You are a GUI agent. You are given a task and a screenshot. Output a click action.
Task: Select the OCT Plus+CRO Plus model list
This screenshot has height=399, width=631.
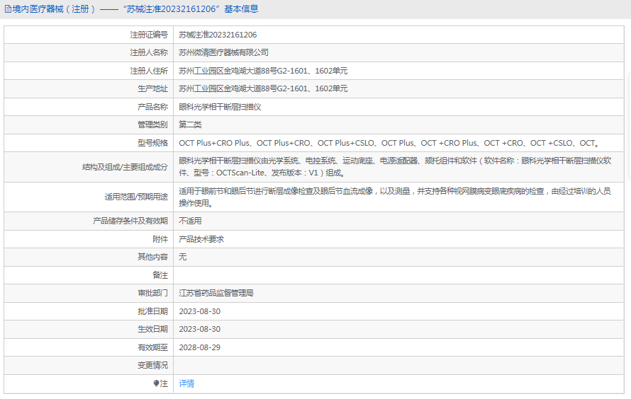click(x=389, y=143)
